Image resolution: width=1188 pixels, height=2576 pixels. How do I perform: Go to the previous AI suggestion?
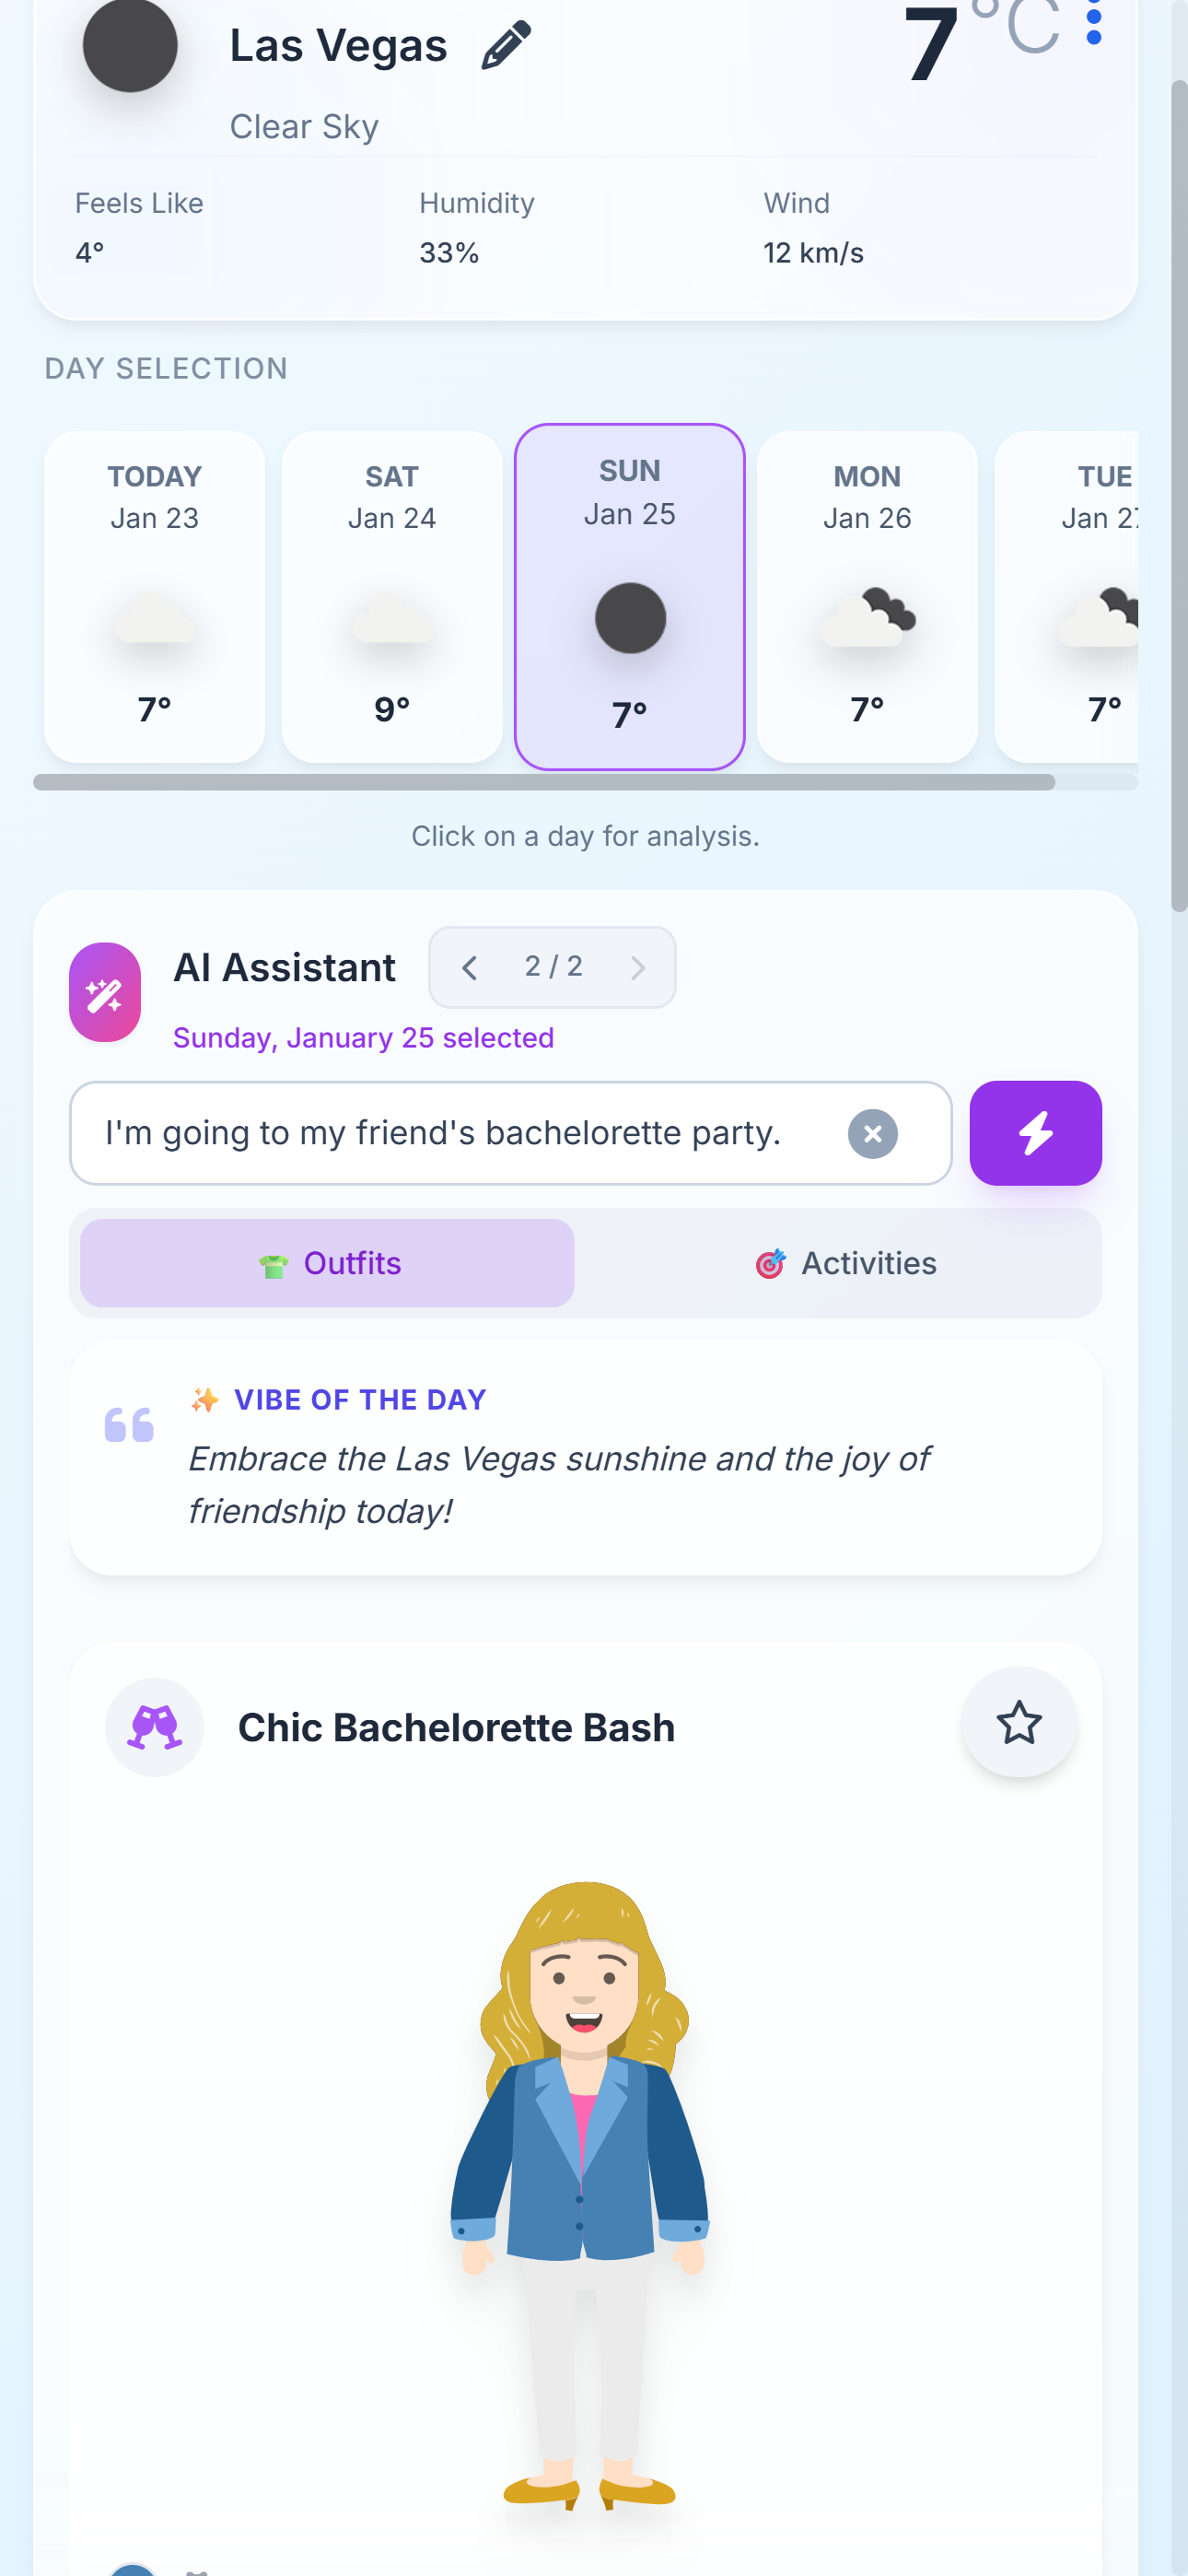click(469, 967)
